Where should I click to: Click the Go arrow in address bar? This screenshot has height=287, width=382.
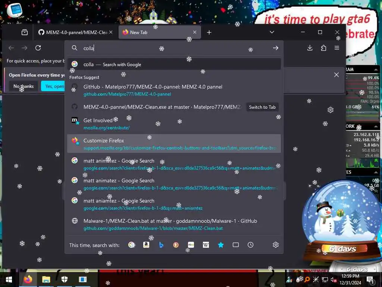click(276, 48)
